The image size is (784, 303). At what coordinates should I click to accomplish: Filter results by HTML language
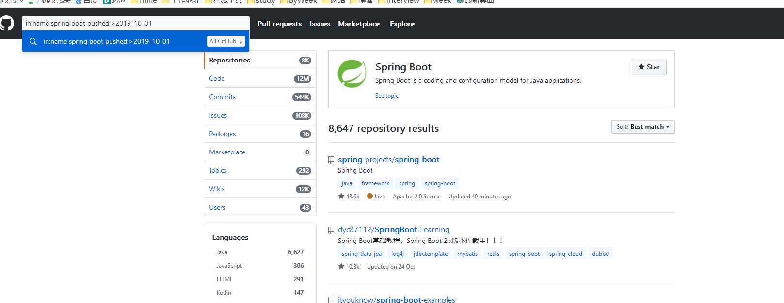pos(260,279)
